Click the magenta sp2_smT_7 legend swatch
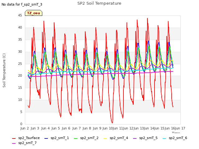This screenshot has height=149, width=199. click(14, 143)
